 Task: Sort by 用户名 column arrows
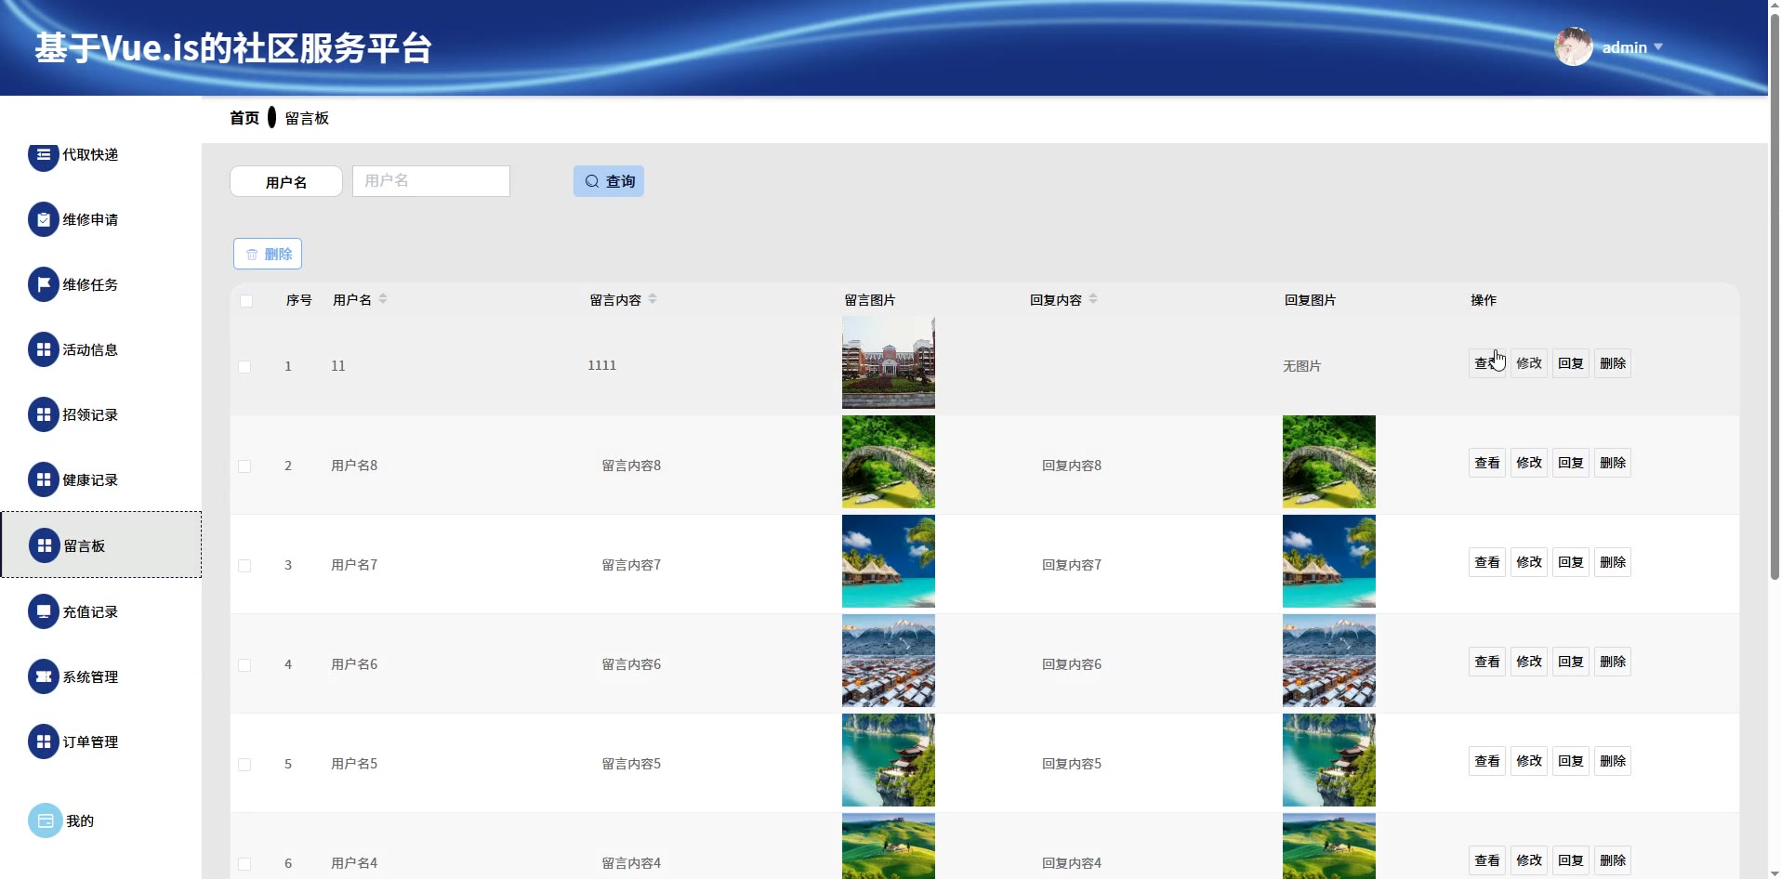(383, 299)
